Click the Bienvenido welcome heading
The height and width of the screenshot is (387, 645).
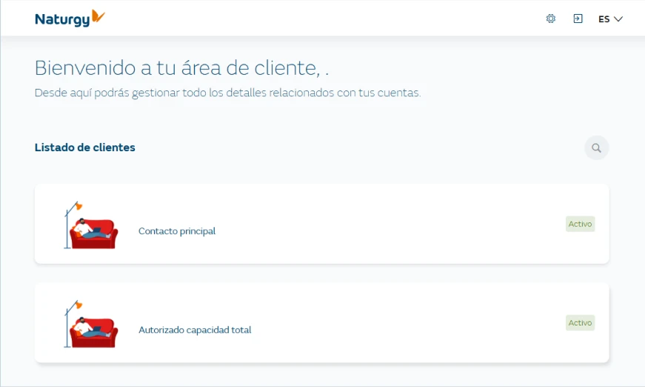click(181, 68)
